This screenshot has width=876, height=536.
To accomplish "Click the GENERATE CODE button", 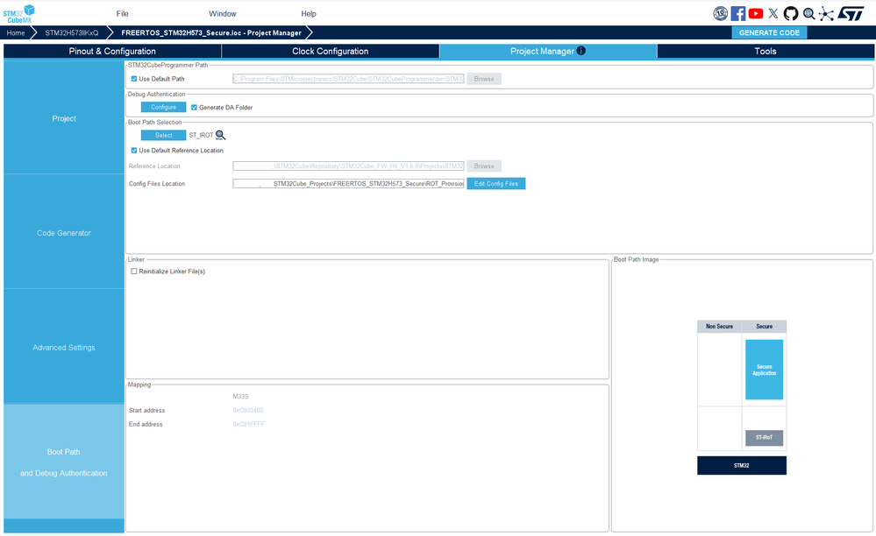I will pos(769,32).
